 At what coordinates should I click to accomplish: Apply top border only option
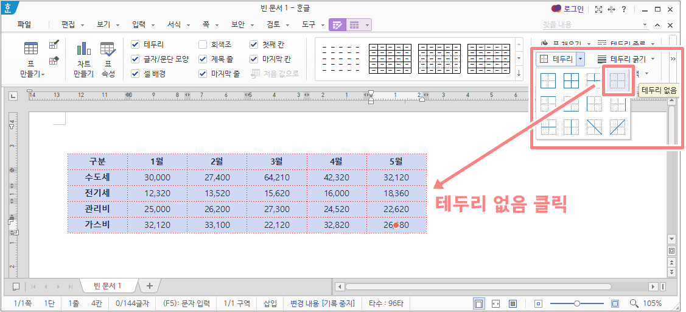(548, 104)
